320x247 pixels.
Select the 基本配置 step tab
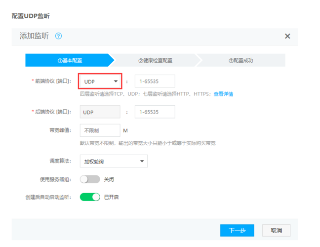pyautogui.click(x=70, y=60)
